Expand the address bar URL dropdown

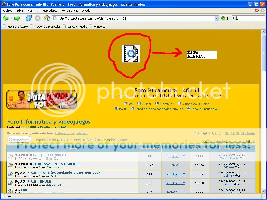(x=216, y=18)
